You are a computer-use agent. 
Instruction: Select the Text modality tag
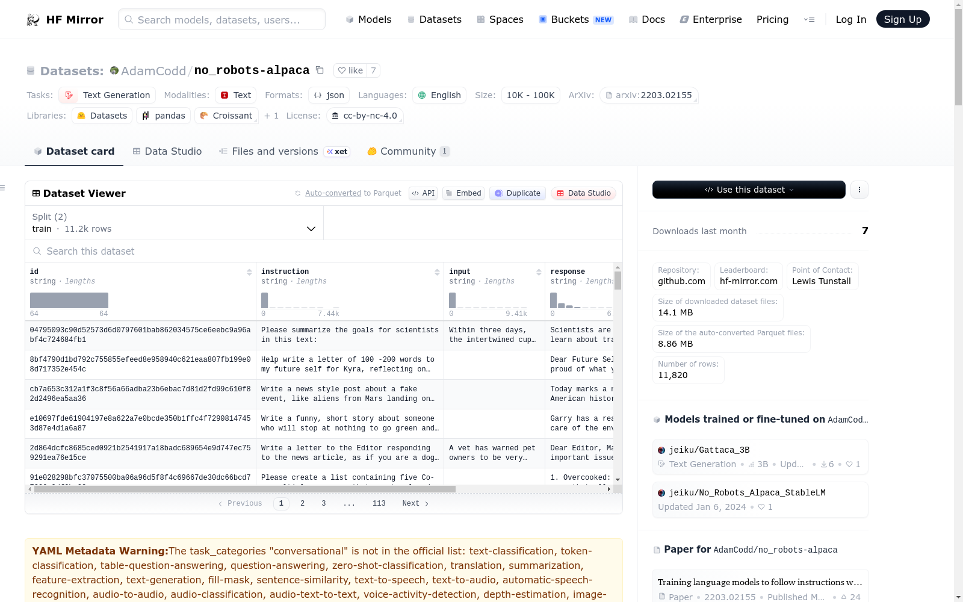tap(236, 95)
